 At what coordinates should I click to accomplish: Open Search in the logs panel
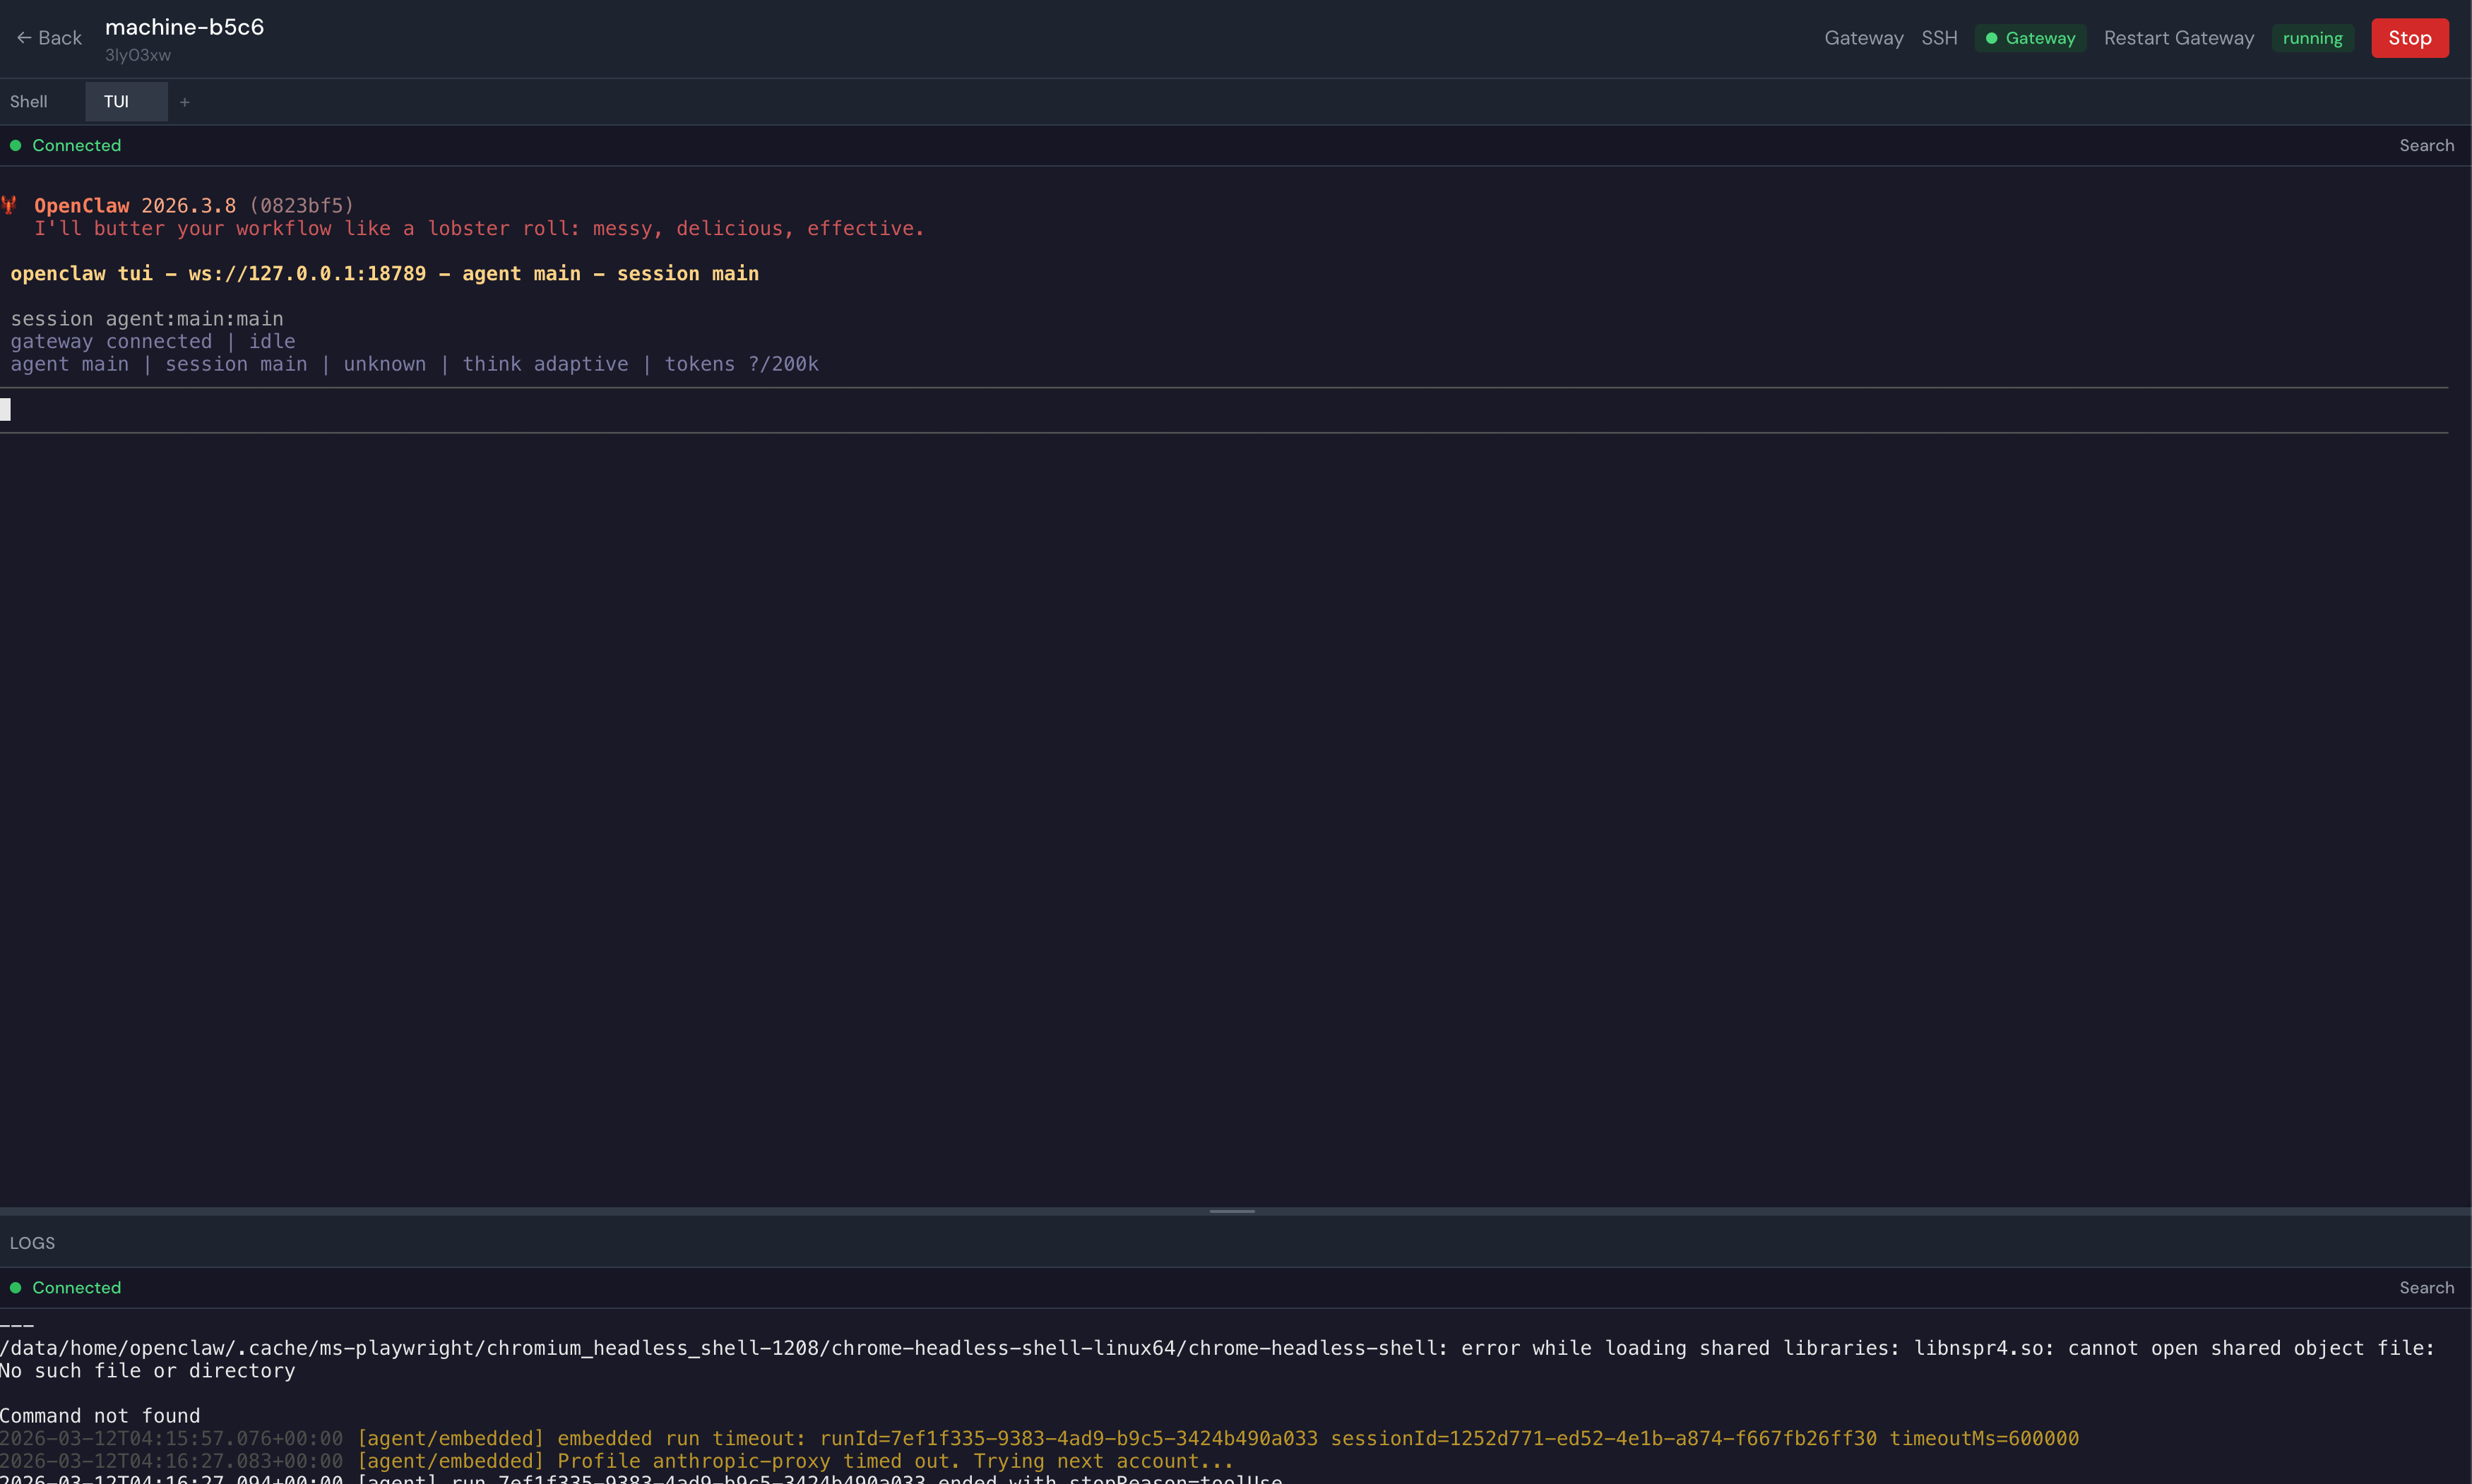click(x=2426, y=1288)
